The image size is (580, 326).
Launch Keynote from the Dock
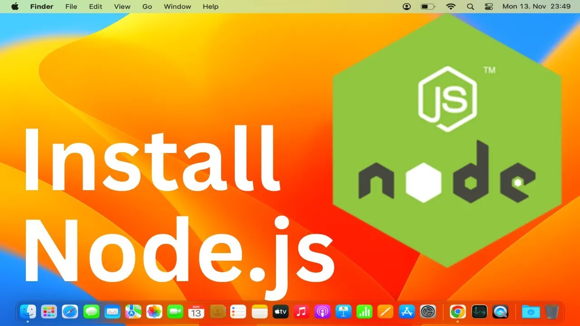(343, 312)
